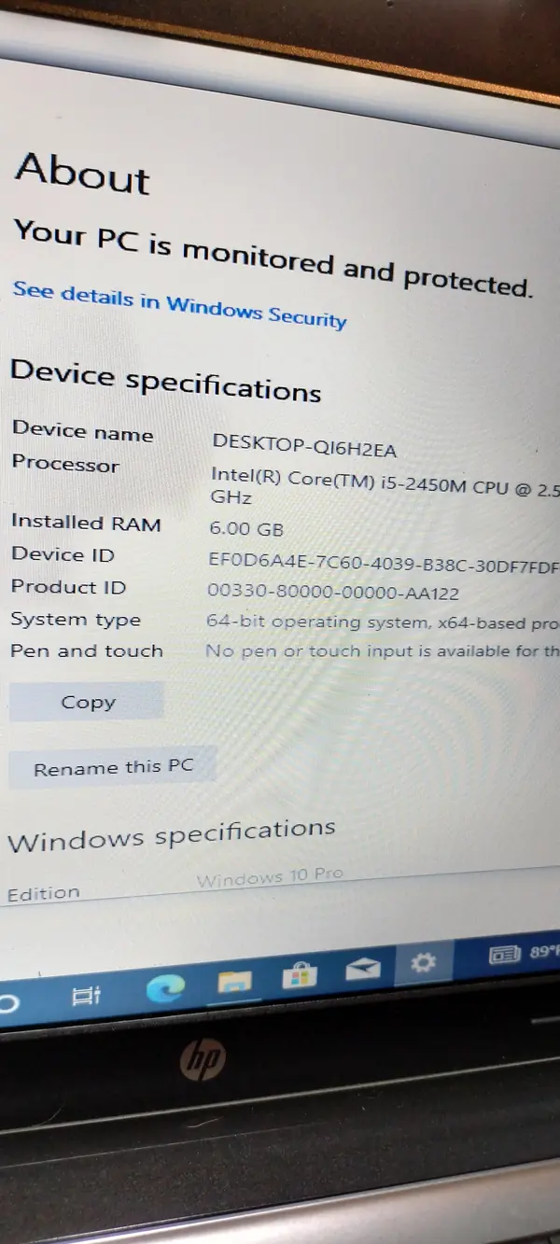The image size is (560, 1244).
Task: Click the Cortana circle icon
Action: tap(8, 1003)
